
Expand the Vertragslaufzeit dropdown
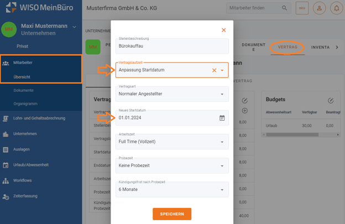point(222,70)
